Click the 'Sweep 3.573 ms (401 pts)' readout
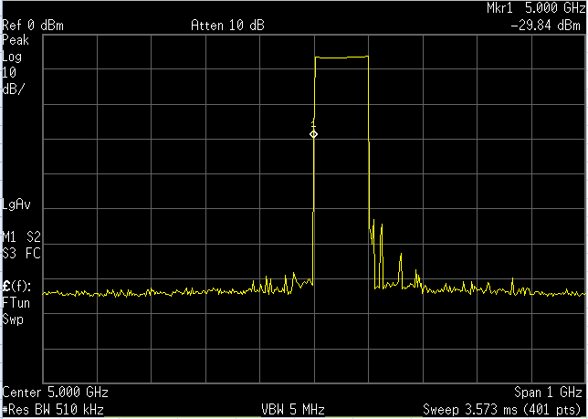This screenshot has height=419, width=588. (x=502, y=410)
